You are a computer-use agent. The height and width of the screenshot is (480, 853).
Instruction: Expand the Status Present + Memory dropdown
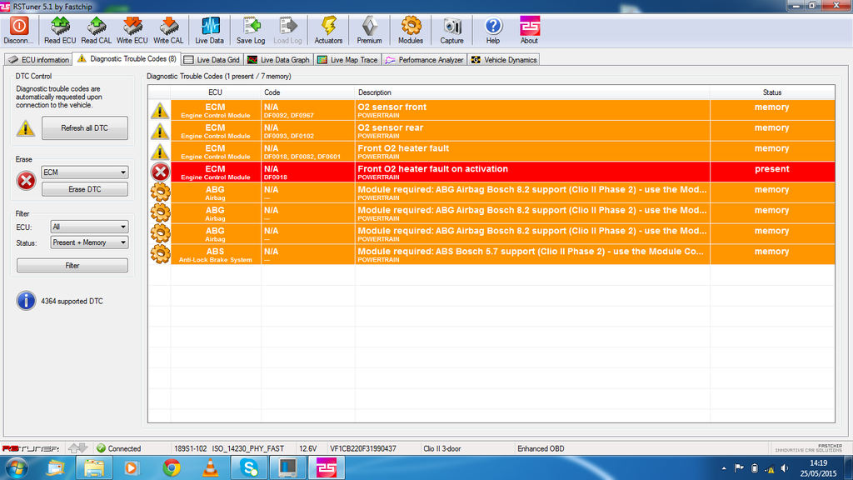(x=88, y=242)
